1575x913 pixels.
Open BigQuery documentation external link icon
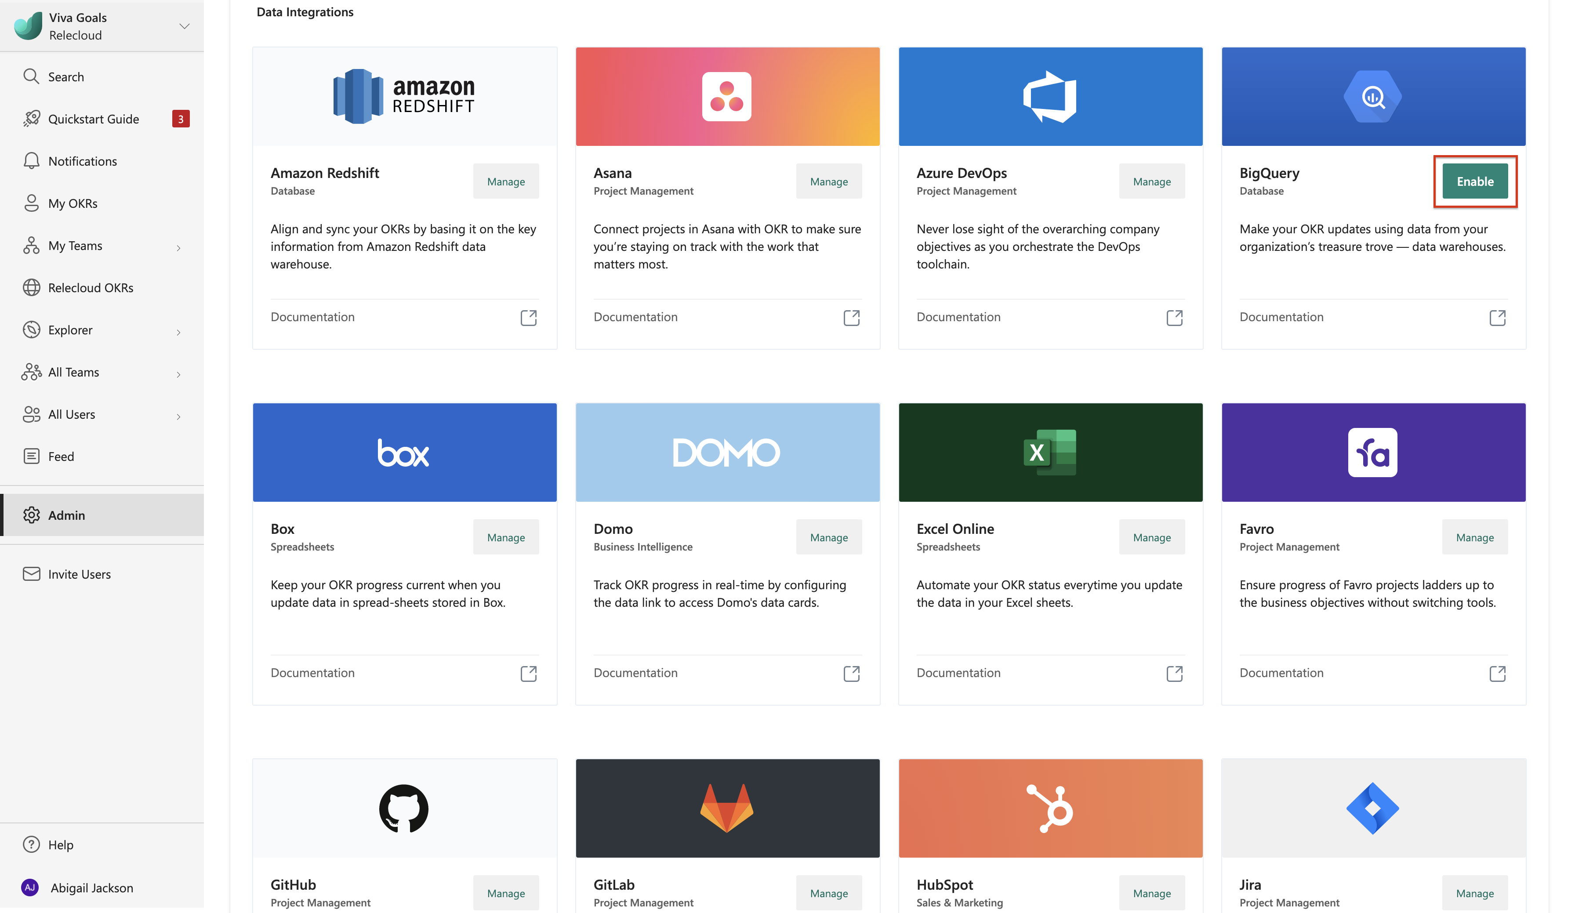pyautogui.click(x=1498, y=318)
